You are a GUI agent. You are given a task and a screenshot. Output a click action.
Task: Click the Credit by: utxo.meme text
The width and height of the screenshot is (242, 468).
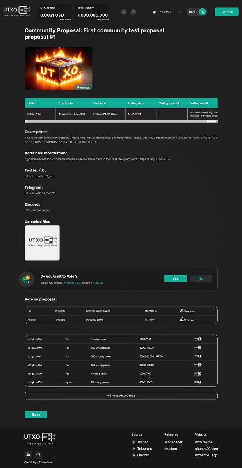click(38, 462)
